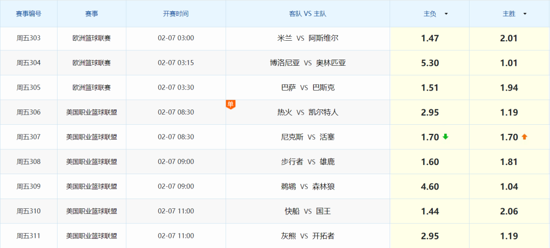Image resolution: width=550 pixels, height=248 pixels.
Task: Pick 主胜 odds 1.81 for 雄鹿 match
Action: pos(509,162)
